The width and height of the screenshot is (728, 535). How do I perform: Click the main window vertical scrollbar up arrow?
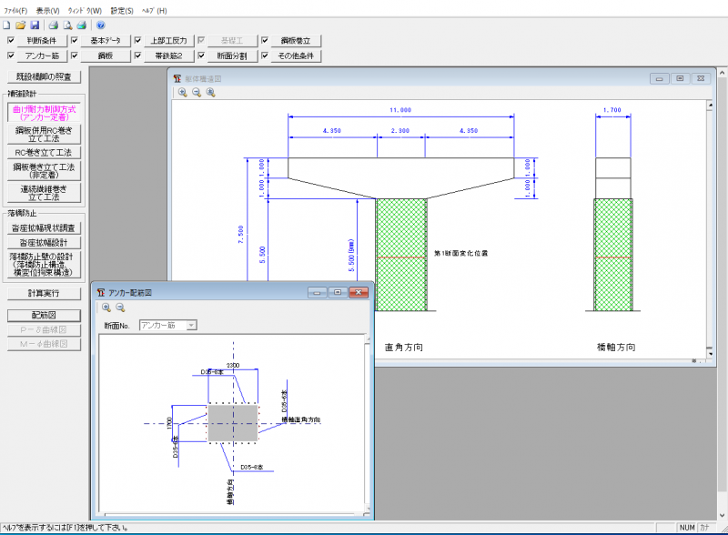click(722, 73)
